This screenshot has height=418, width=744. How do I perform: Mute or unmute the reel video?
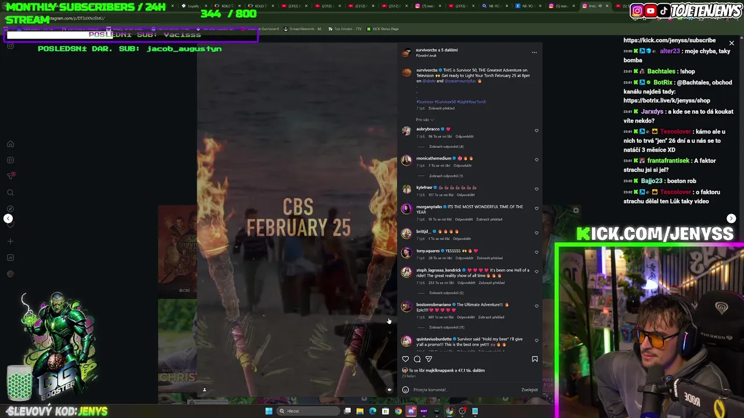389,390
